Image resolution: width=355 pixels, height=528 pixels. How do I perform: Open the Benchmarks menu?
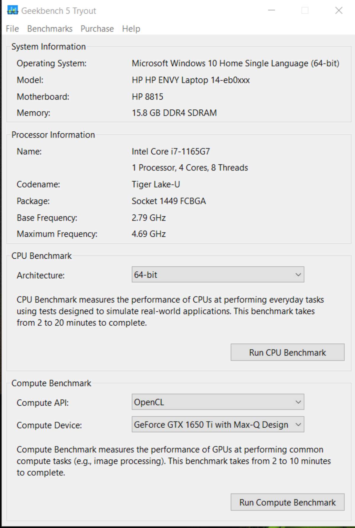tap(50, 29)
